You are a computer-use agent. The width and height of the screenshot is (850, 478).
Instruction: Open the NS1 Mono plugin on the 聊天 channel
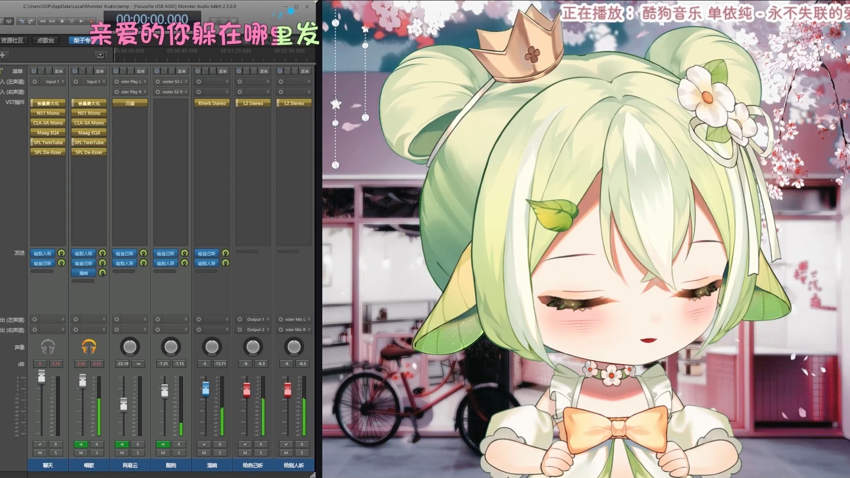(x=48, y=113)
